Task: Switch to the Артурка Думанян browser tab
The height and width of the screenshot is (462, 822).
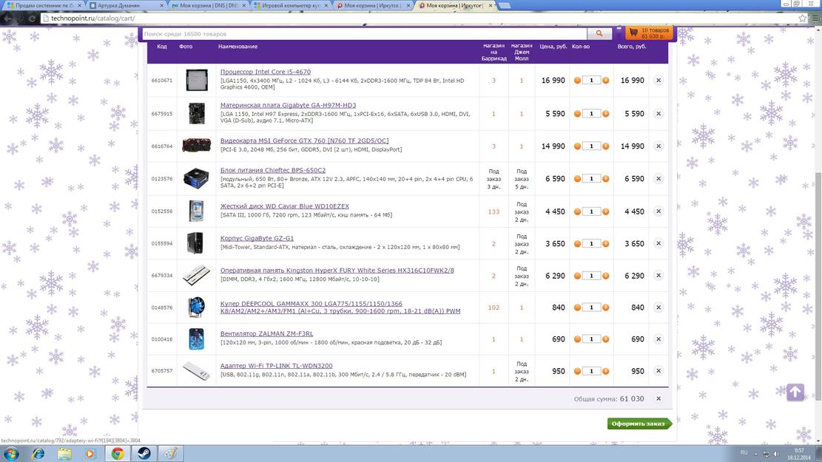Action: pos(127,5)
